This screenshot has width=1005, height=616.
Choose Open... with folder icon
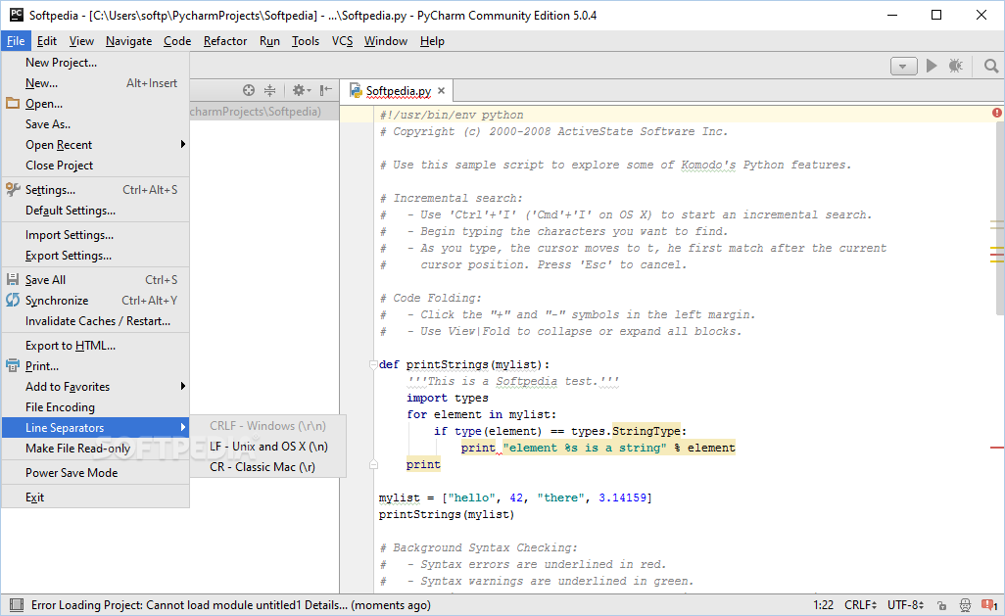95,104
